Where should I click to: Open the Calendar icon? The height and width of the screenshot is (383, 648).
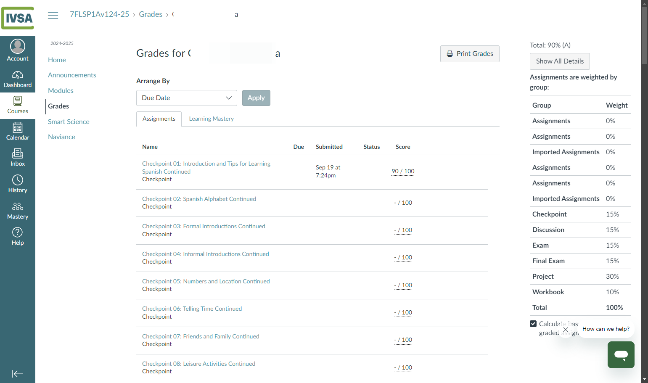[18, 127]
